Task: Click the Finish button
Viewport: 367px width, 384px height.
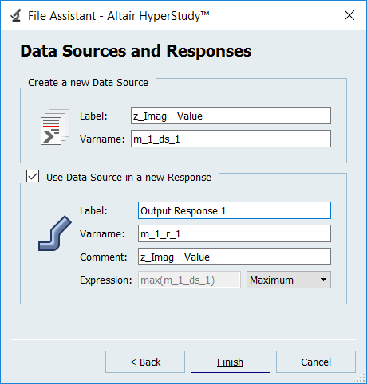Action: 231,362
